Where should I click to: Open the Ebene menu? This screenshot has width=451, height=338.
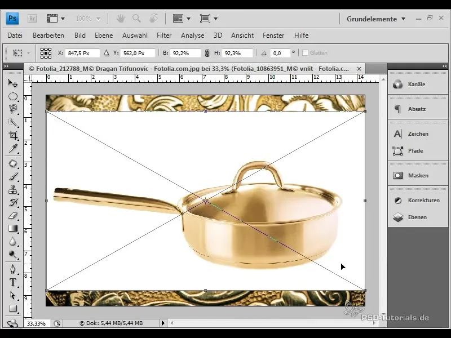pyautogui.click(x=104, y=35)
